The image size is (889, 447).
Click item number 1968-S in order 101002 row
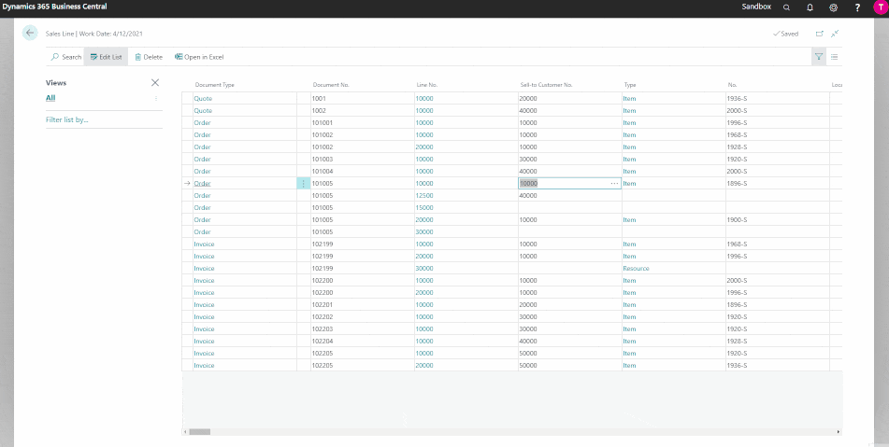pos(737,135)
